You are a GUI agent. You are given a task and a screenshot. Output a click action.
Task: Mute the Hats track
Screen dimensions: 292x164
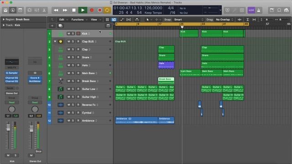point(69,65)
